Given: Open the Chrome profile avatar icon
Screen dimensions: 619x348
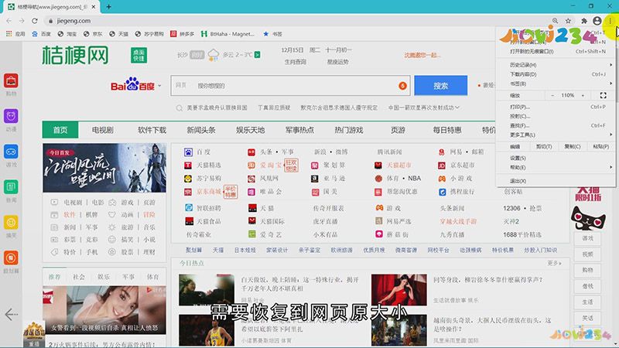Looking at the screenshot, I should click(x=597, y=21).
